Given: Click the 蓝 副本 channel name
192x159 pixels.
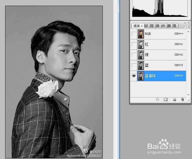Looking at the screenshot, I should 151,76.
